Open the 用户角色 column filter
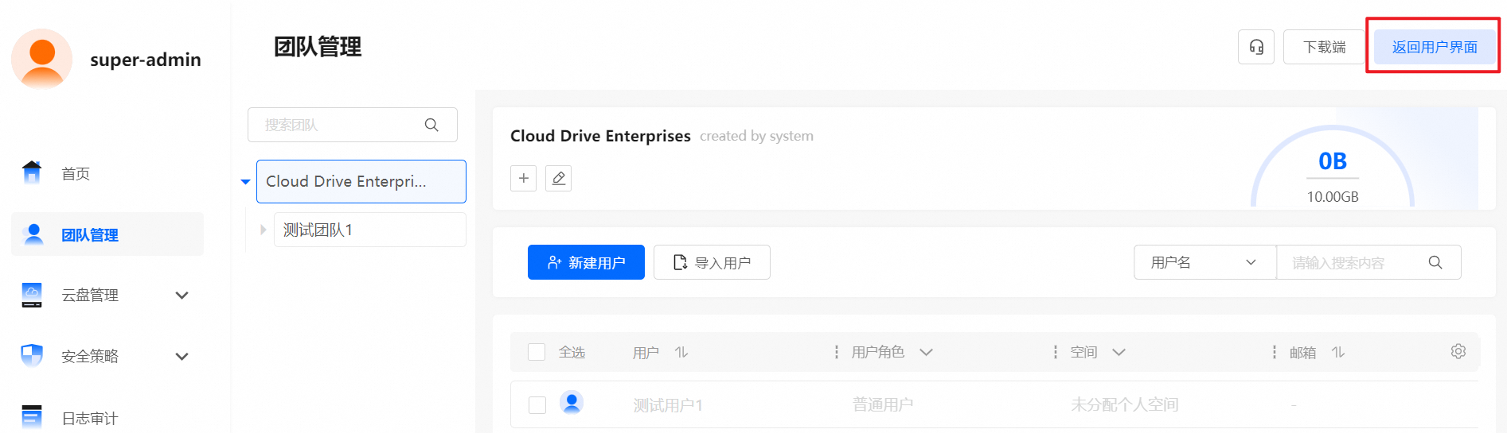This screenshot has height=433, width=1507. (x=926, y=352)
